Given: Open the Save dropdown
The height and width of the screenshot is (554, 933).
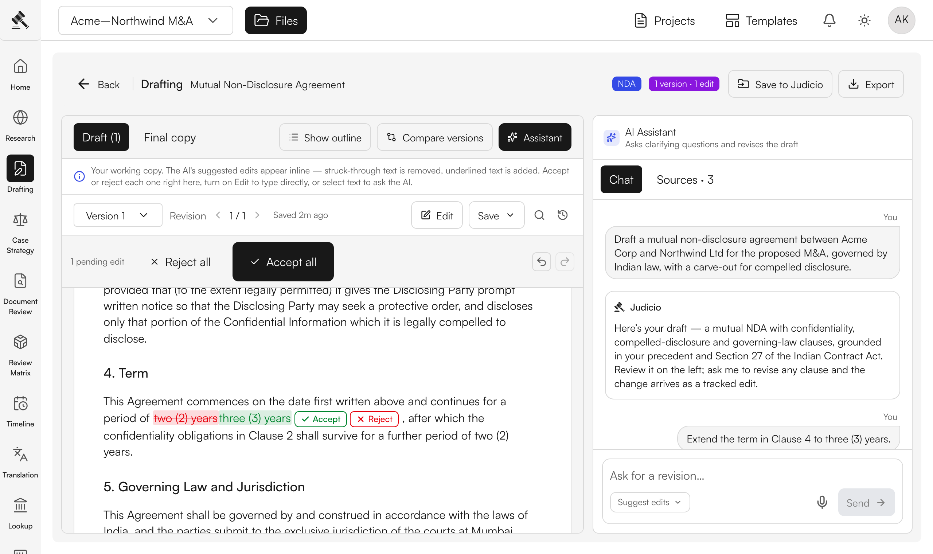Looking at the screenshot, I should pos(496,215).
